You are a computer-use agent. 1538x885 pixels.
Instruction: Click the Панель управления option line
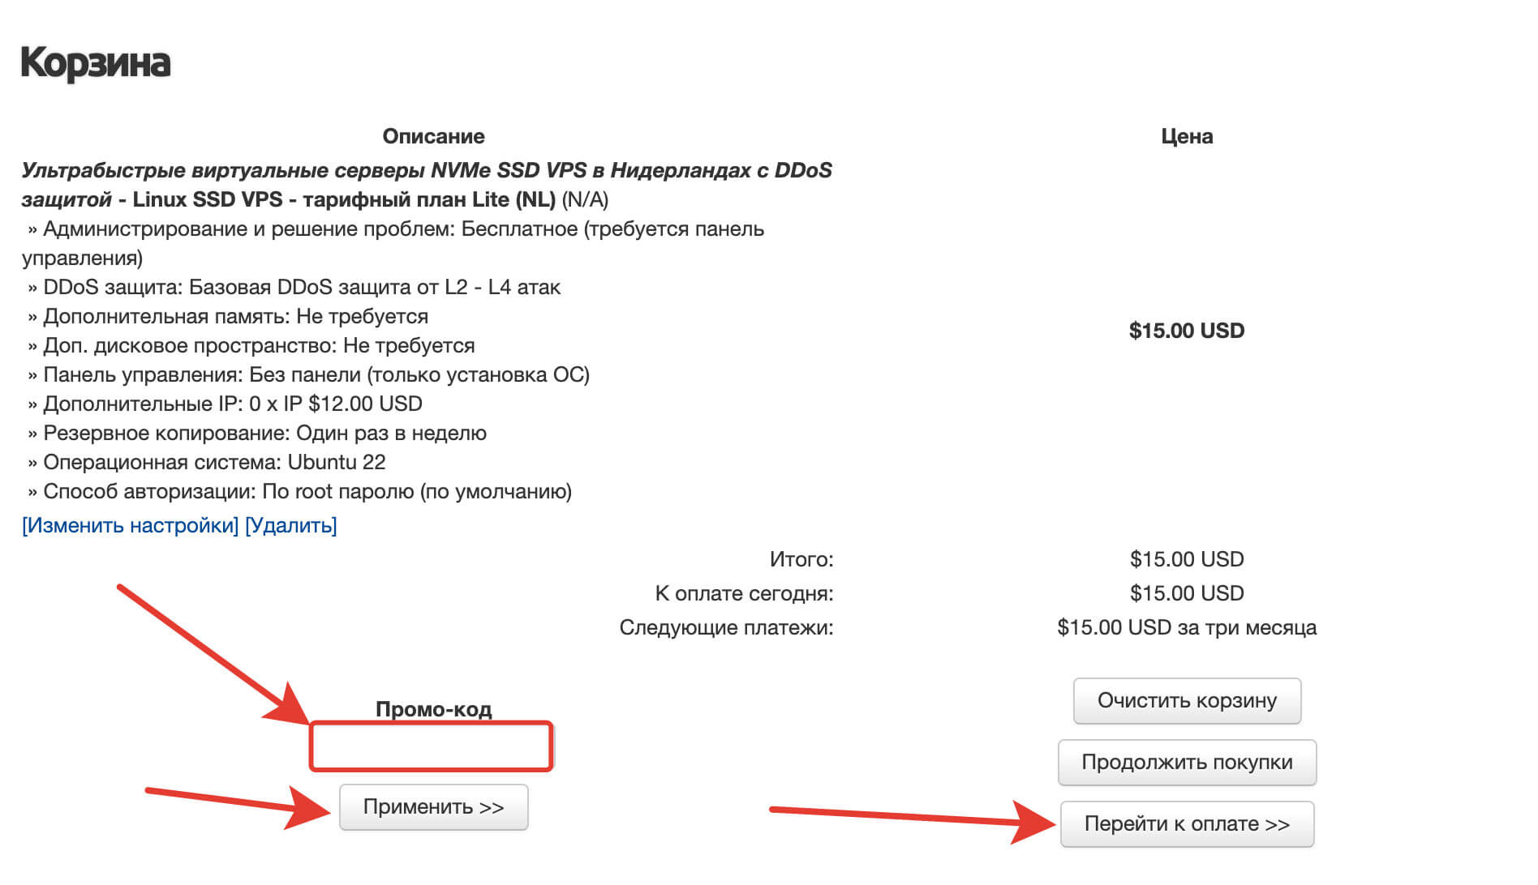[x=316, y=374]
